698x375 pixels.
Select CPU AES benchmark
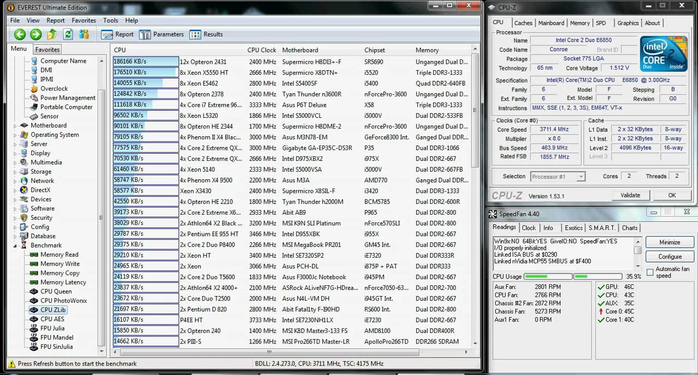pos(52,319)
